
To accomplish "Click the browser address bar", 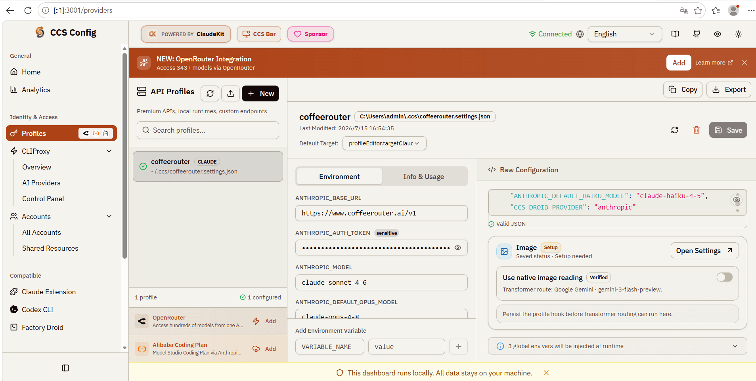I will (357, 10).
